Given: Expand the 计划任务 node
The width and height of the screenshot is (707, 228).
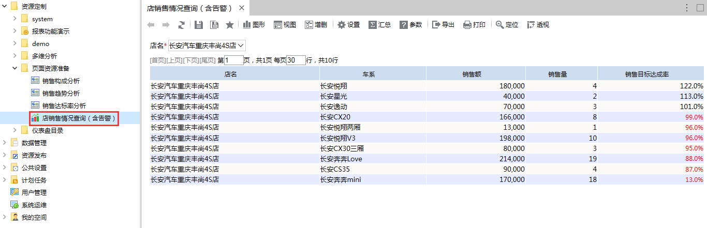Looking at the screenshot, I should [4, 180].
